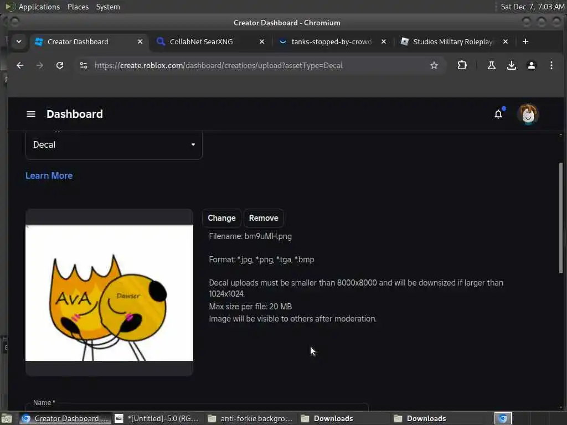Open the Chrome Labs flask icon
The width and height of the screenshot is (567, 425).
tap(492, 65)
